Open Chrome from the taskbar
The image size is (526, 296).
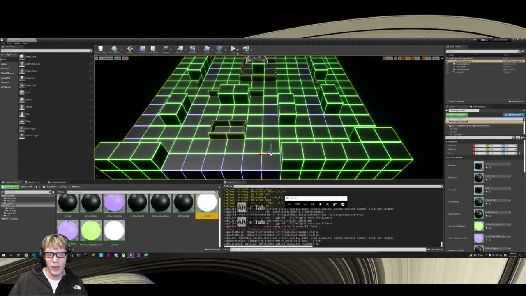coord(26,255)
